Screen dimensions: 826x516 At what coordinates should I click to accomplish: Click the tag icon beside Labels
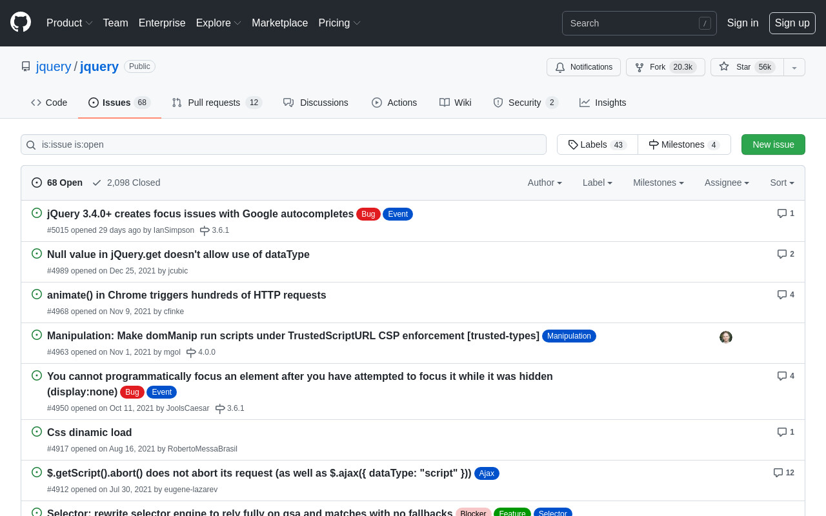click(x=573, y=144)
